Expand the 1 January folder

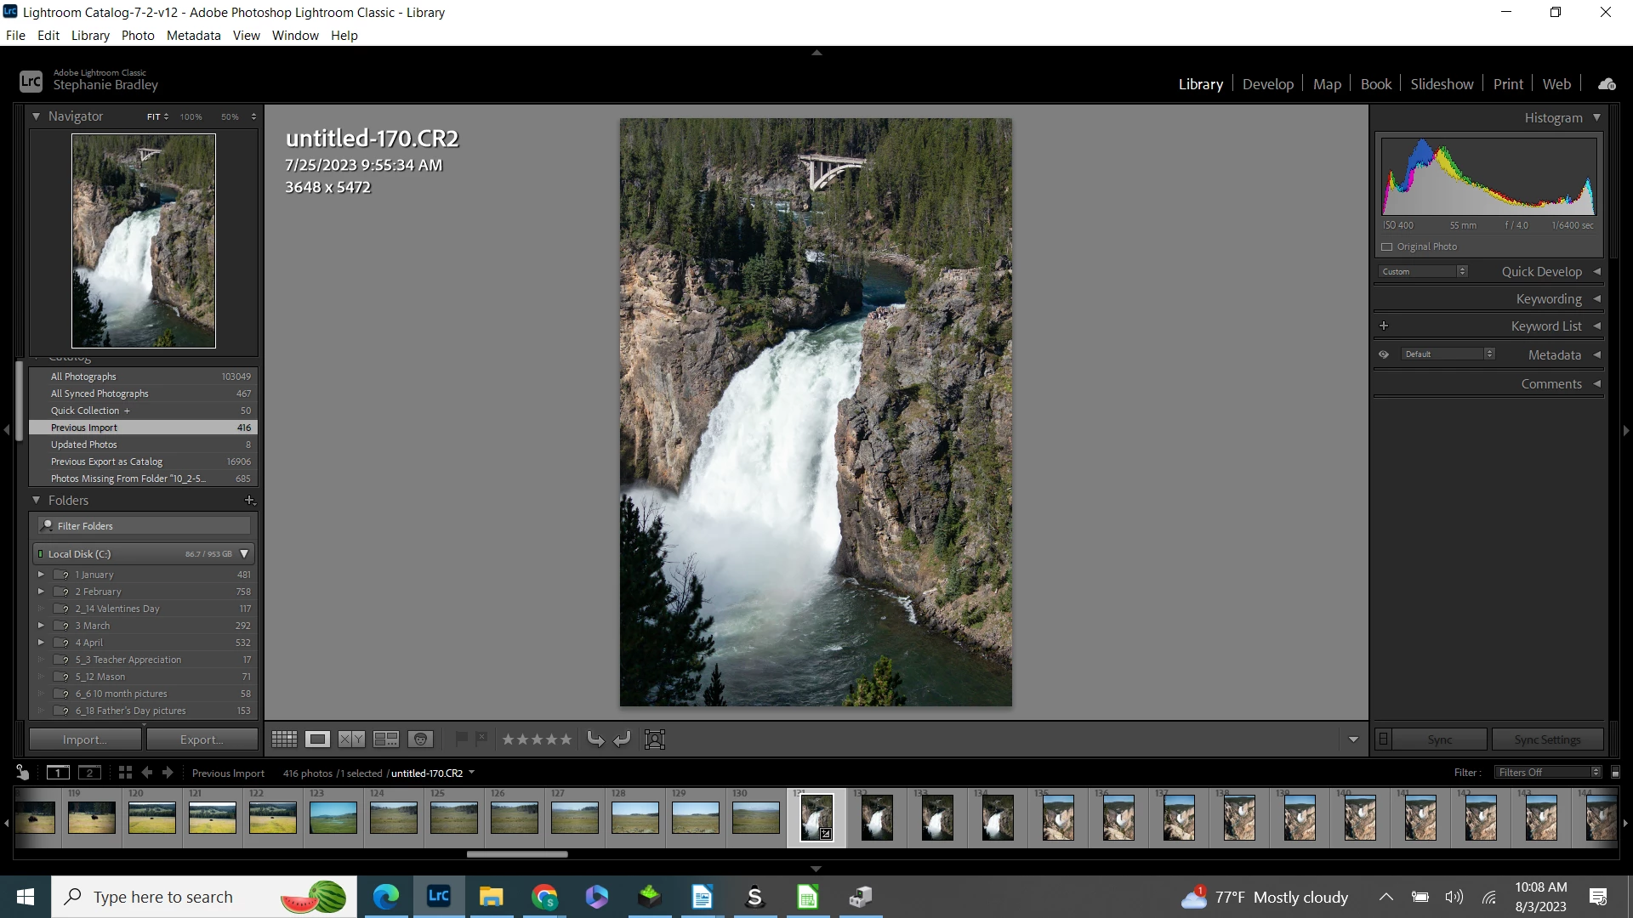(x=41, y=575)
